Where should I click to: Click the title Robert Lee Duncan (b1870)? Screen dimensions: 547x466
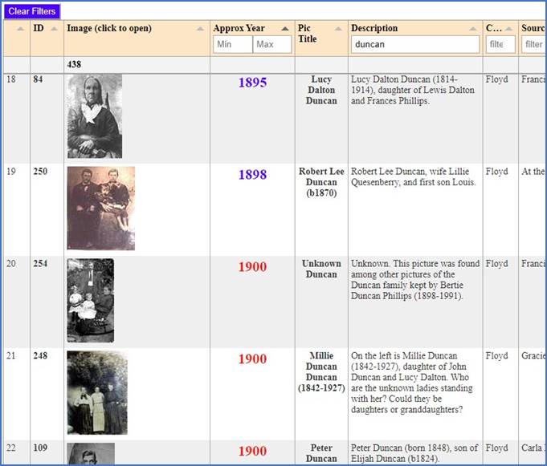(x=321, y=182)
